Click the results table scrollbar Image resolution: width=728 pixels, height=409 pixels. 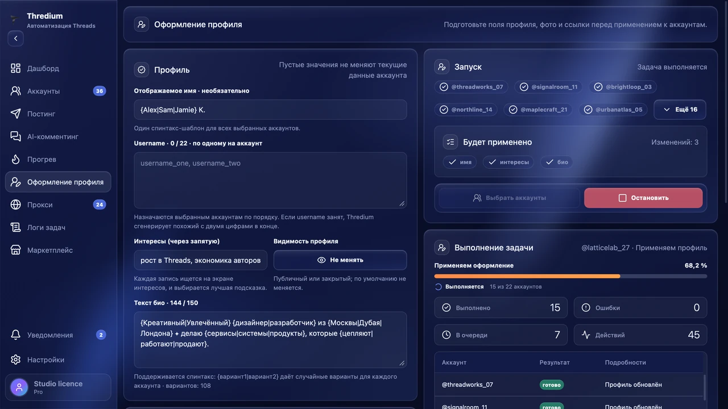[704, 388]
